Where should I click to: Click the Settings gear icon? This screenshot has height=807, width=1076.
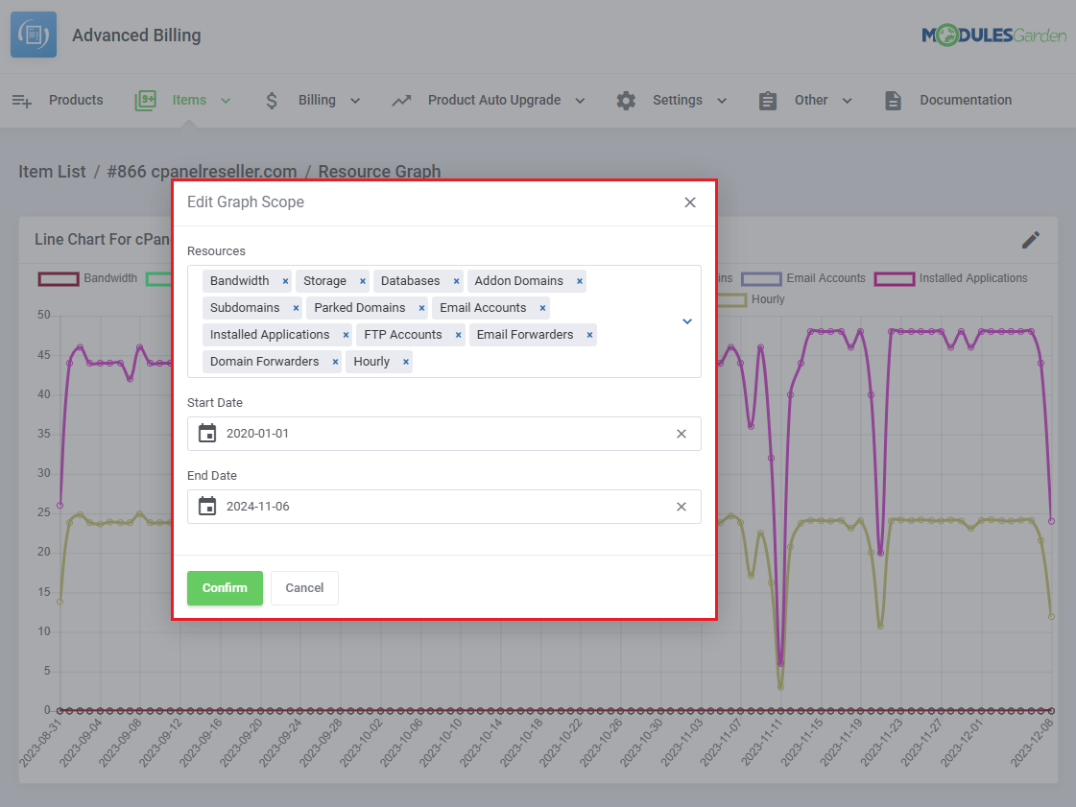coord(626,101)
